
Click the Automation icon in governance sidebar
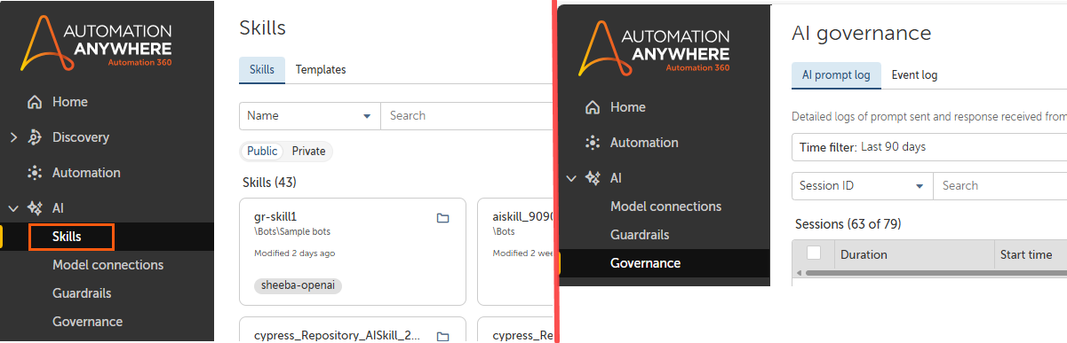tap(593, 143)
